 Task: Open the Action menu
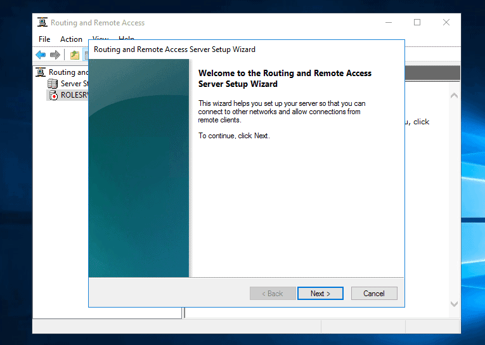click(x=71, y=39)
